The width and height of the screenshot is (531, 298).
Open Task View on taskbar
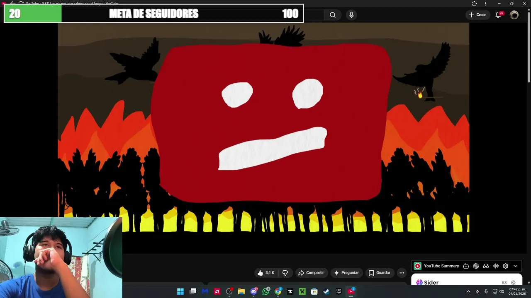coord(193,291)
